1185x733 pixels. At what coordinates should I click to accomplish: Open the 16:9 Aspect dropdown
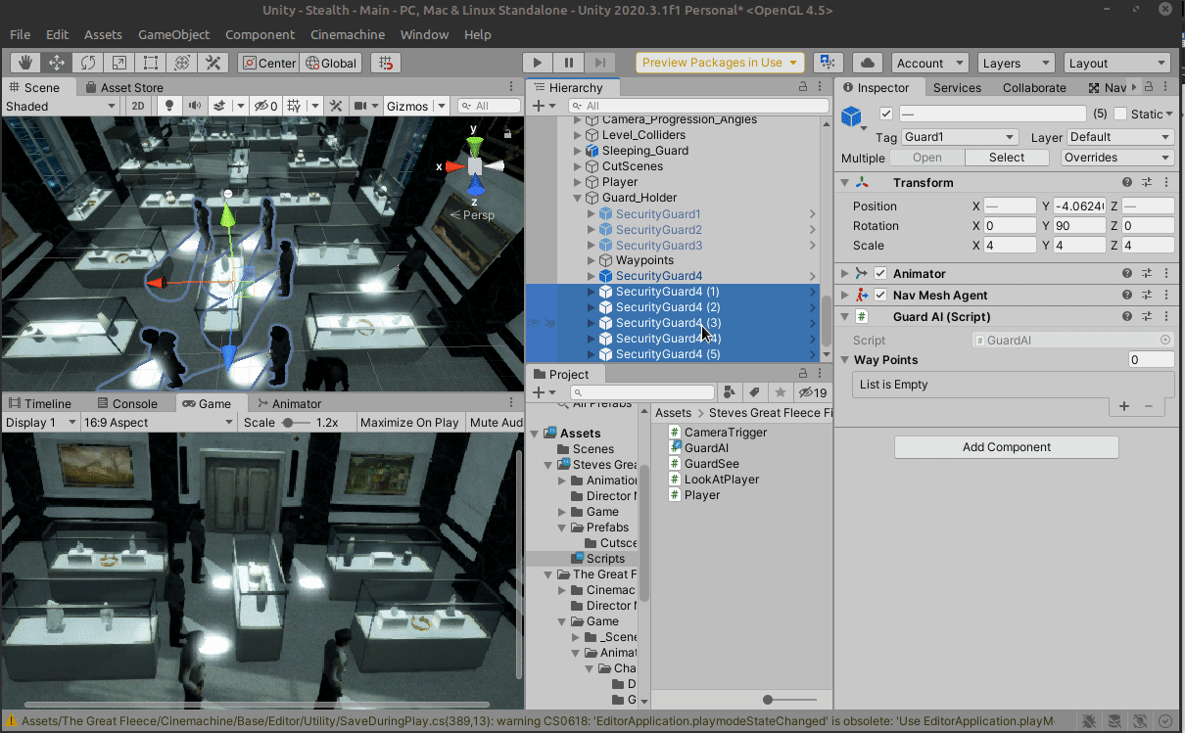click(x=160, y=423)
